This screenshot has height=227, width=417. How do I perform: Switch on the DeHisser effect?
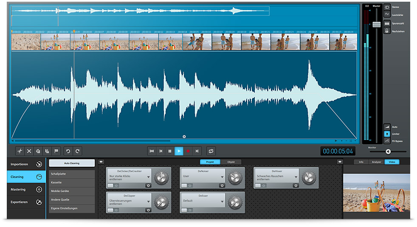261,185
